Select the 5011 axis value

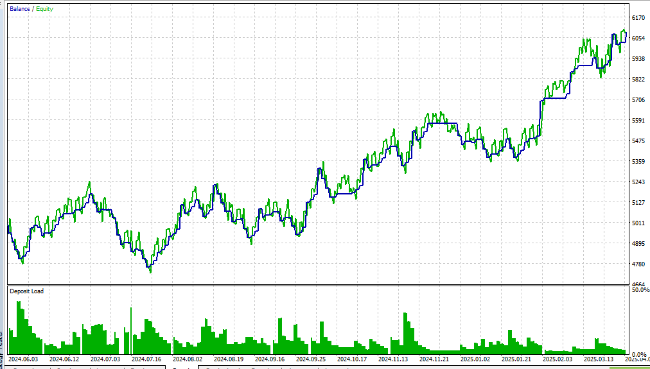638,223
